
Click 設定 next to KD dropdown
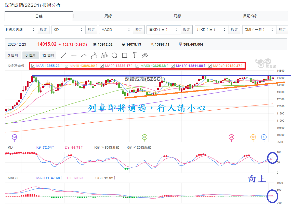point(91,30)
